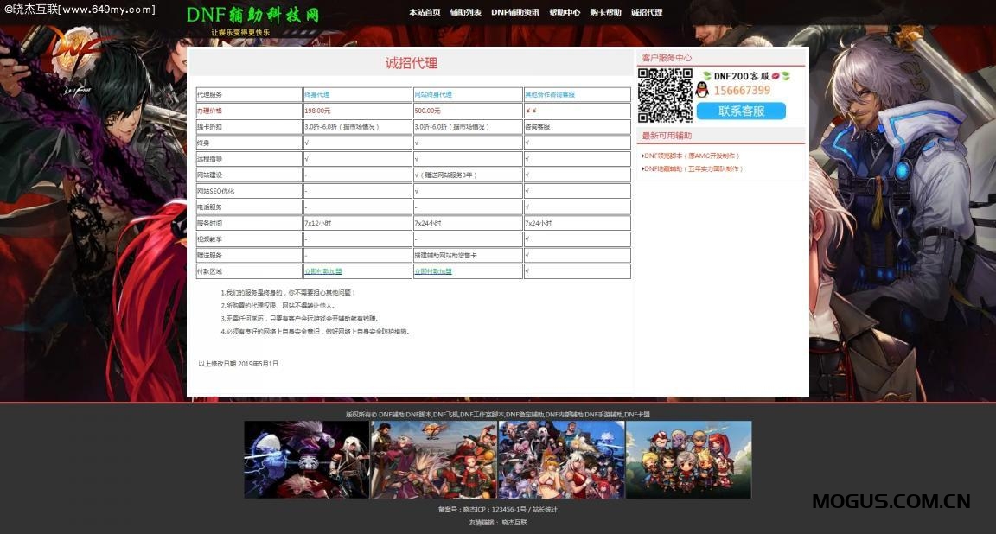Screen dimensions: 996x534
Task: Open the 诚招代理 navigation item
Action: click(x=648, y=12)
